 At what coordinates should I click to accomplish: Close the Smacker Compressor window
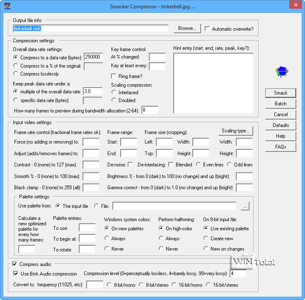point(295,5)
